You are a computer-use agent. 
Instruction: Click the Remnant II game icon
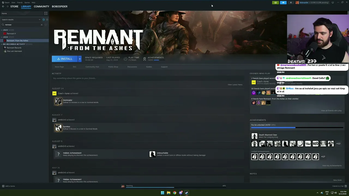(5, 33)
